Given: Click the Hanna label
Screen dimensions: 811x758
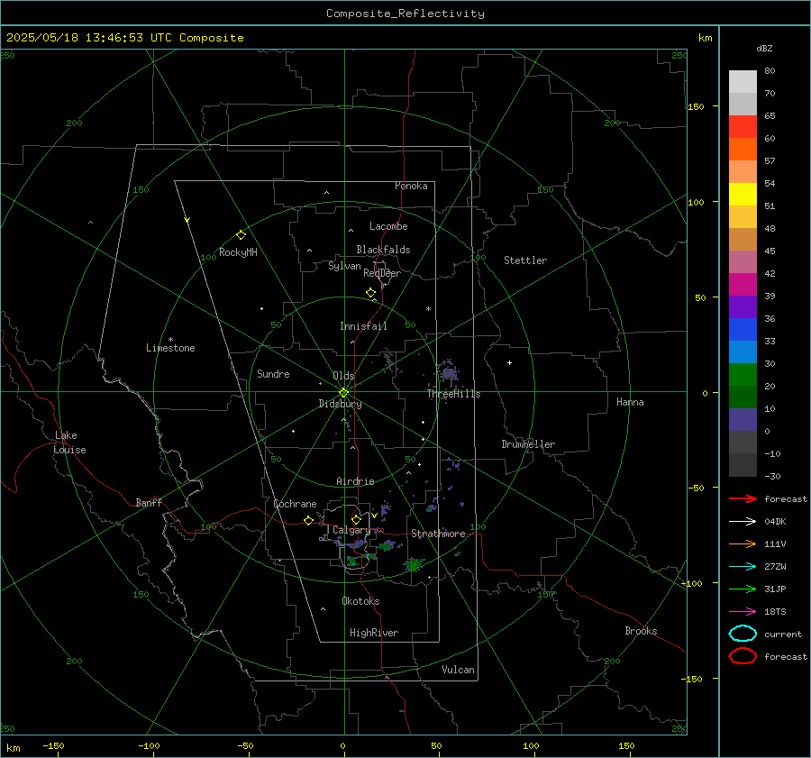Looking at the screenshot, I should (630, 402).
